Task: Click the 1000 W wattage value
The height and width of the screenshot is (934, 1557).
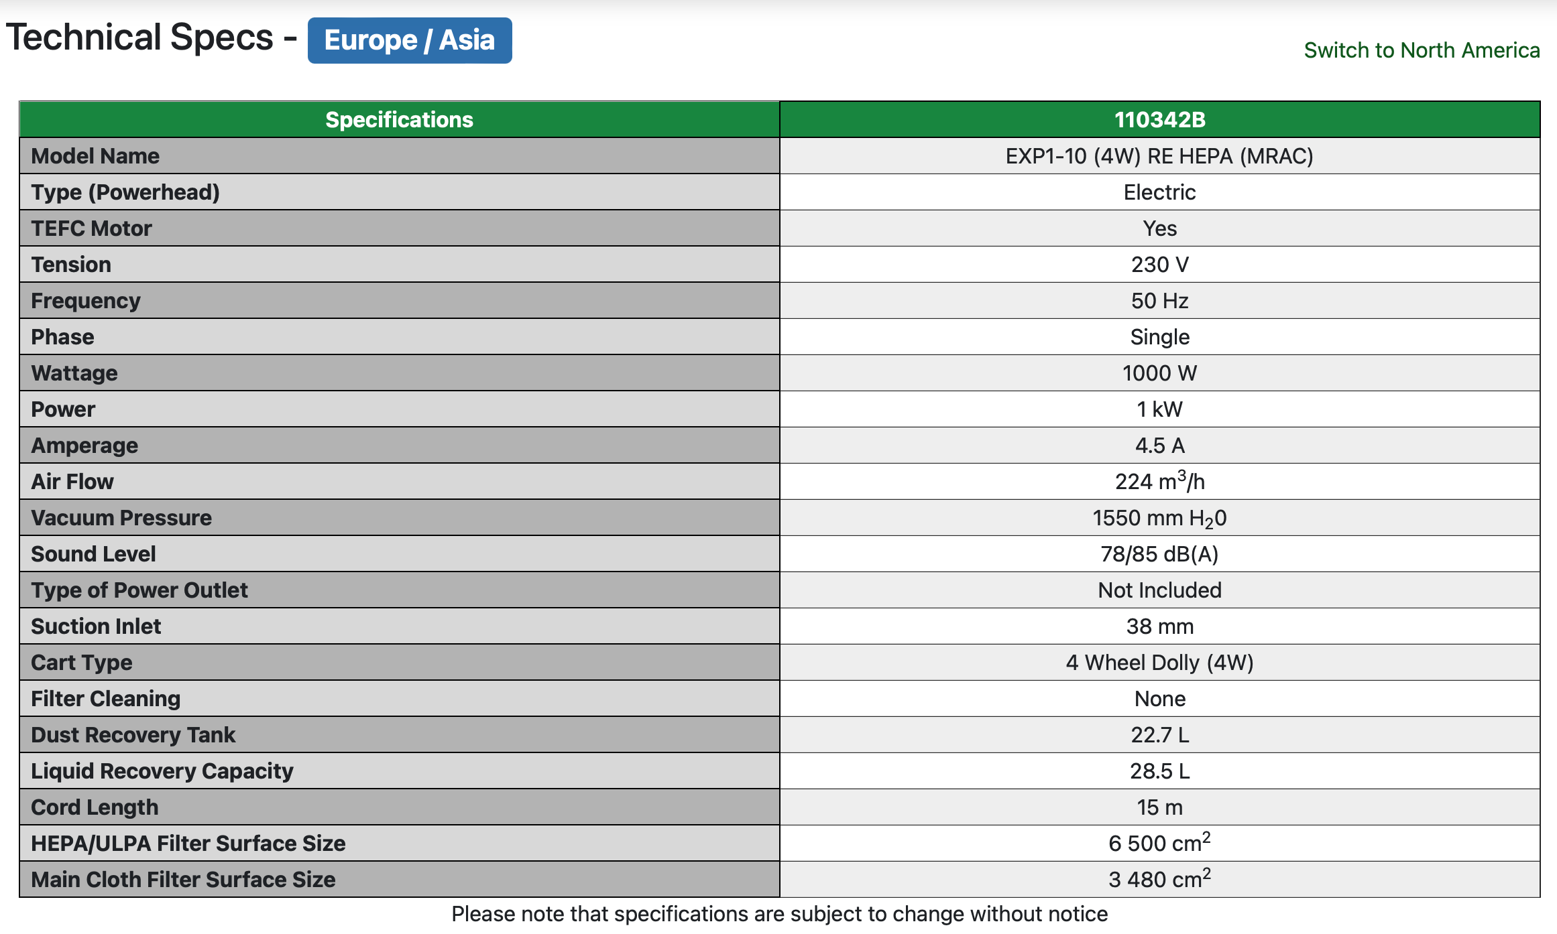Action: [x=1160, y=373]
